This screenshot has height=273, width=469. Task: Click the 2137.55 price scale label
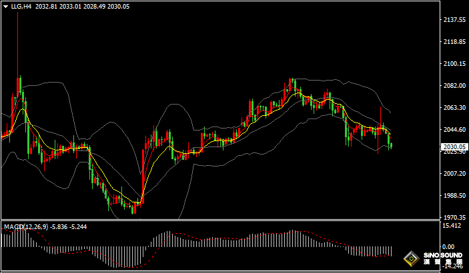454,20
